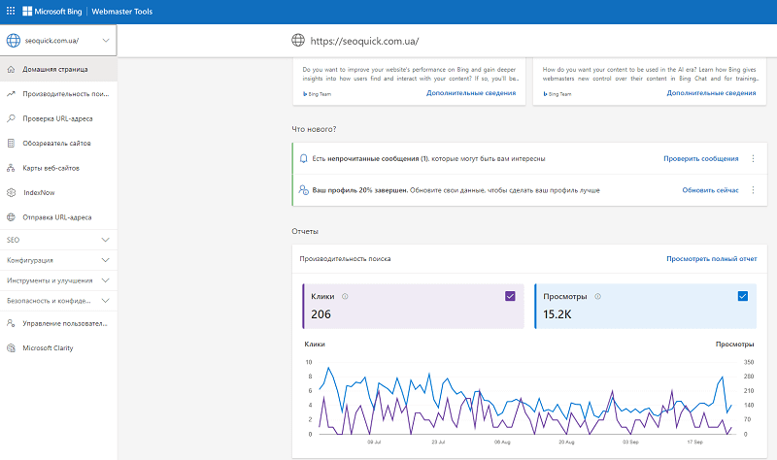Open Обозреватель сайтов menu item
Screen dimensions: 777x460
[58, 143]
